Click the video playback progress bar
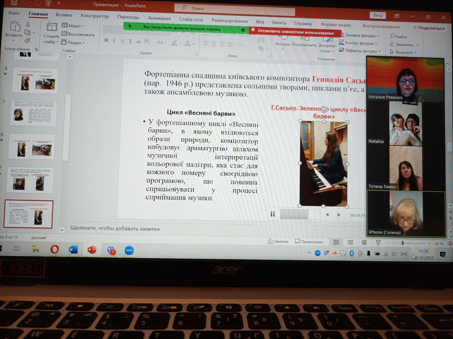The height and width of the screenshot is (339, 453). (300, 214)
